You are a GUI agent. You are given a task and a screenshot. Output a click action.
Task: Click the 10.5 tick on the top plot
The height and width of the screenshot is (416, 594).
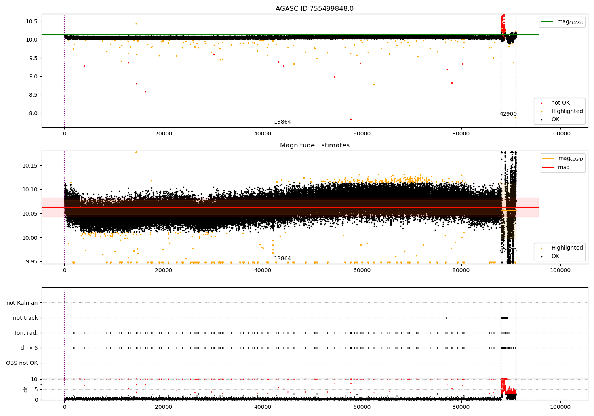32,21
